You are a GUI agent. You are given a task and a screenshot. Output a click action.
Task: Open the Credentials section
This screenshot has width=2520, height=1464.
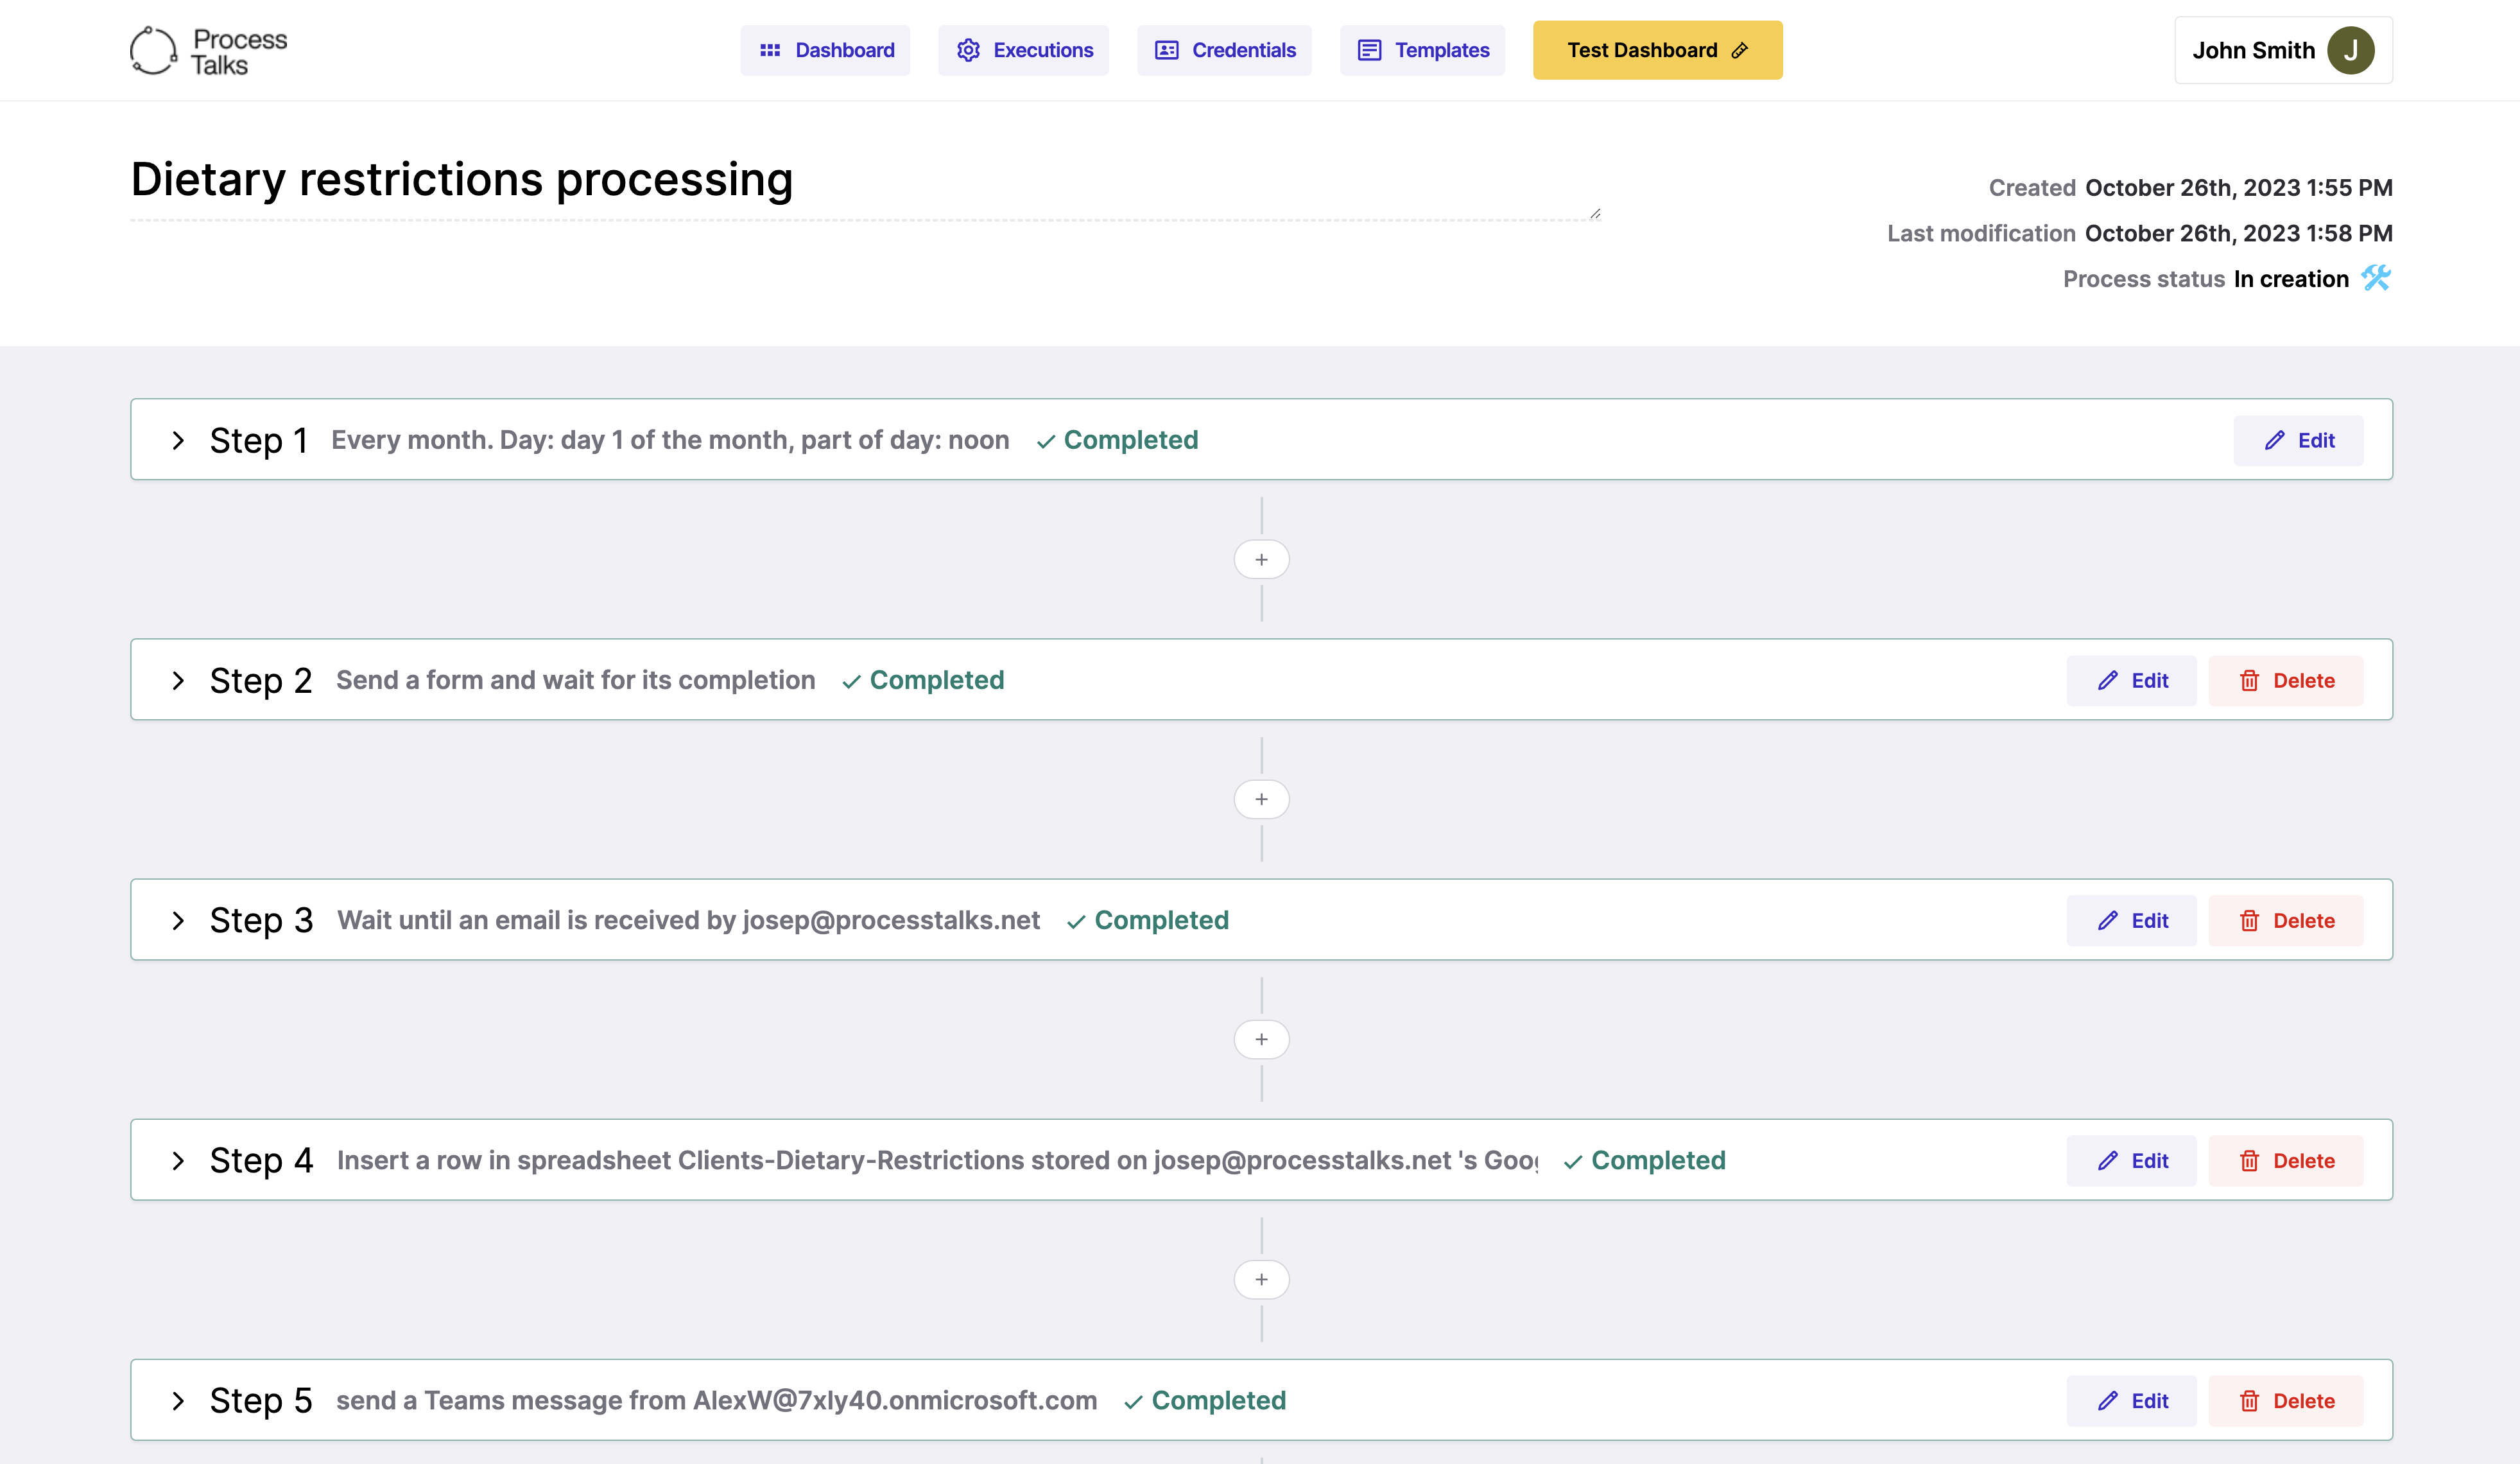1224,50
